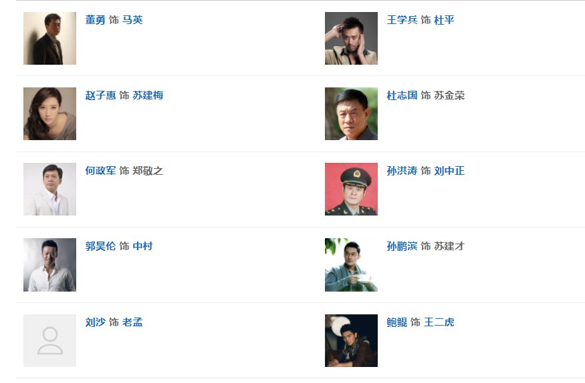Click the character link 中村
This screenshot has width=585, height=383.
coord(142,246)
